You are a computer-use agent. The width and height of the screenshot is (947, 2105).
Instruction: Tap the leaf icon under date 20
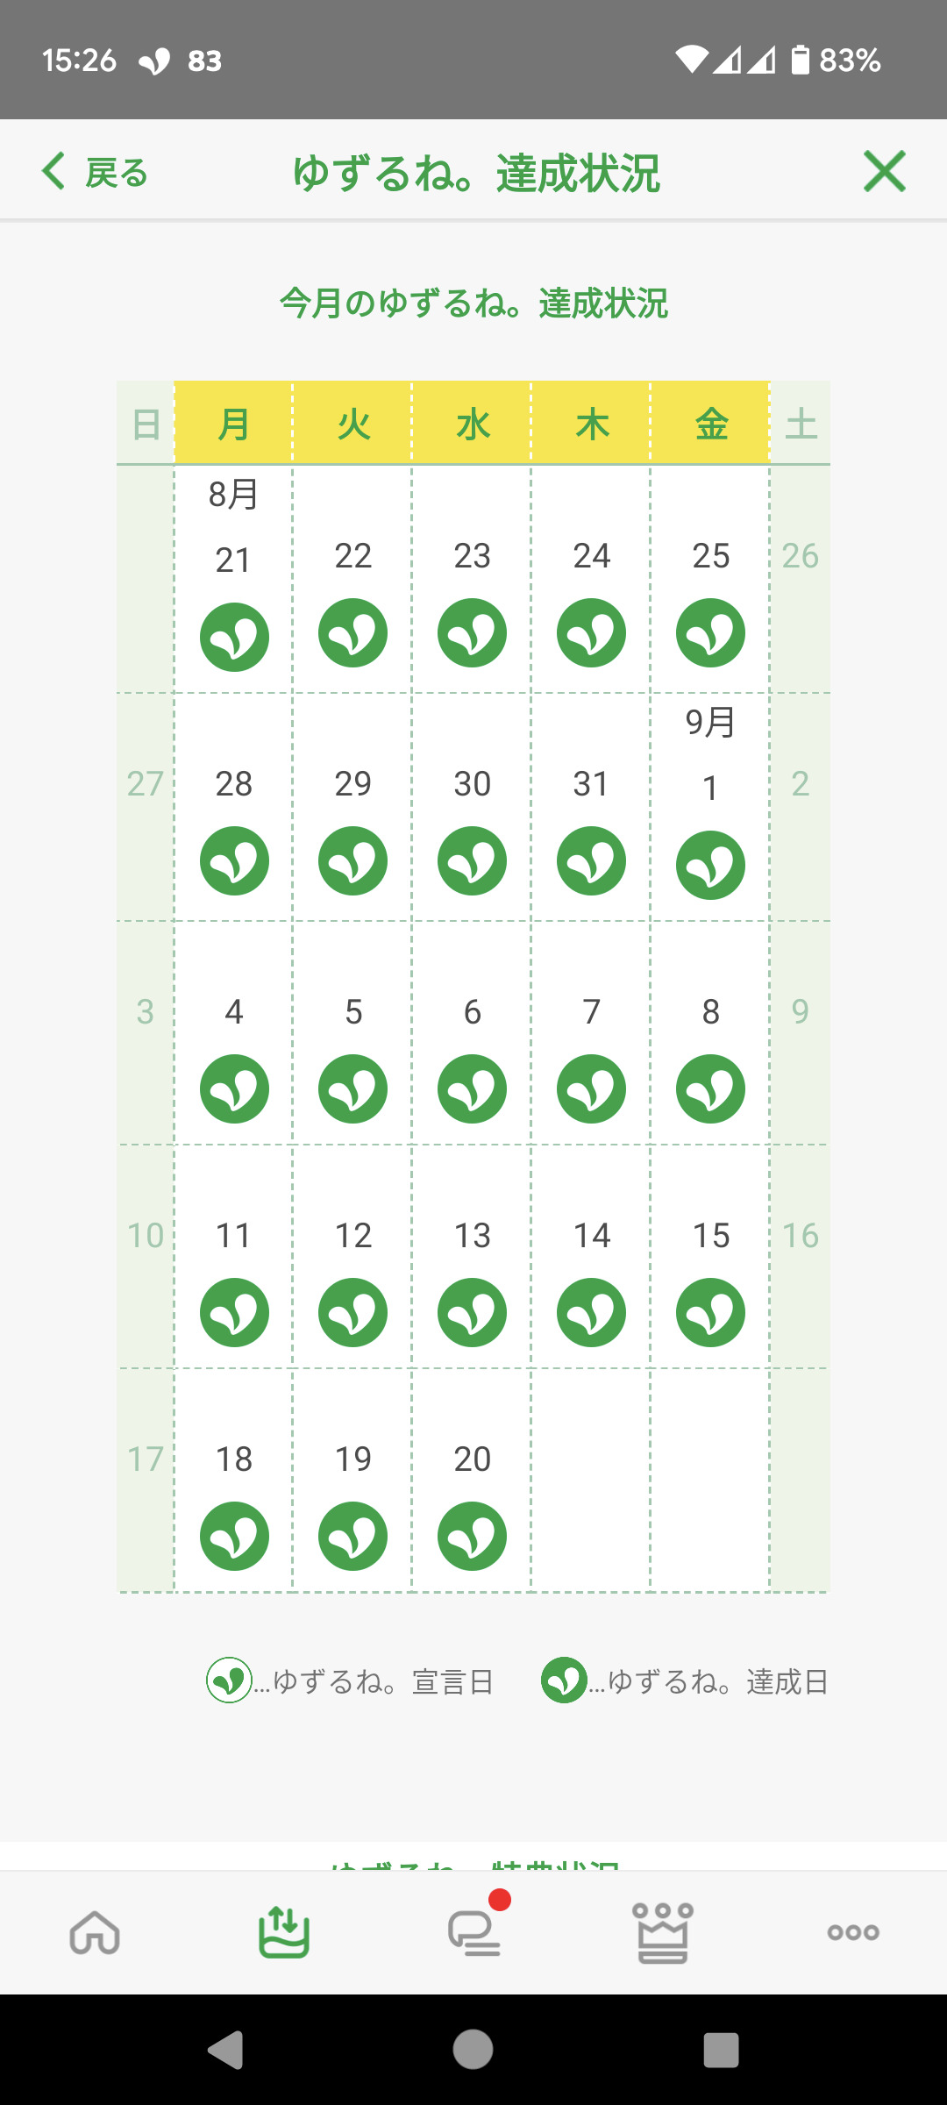click(472, 1536)
